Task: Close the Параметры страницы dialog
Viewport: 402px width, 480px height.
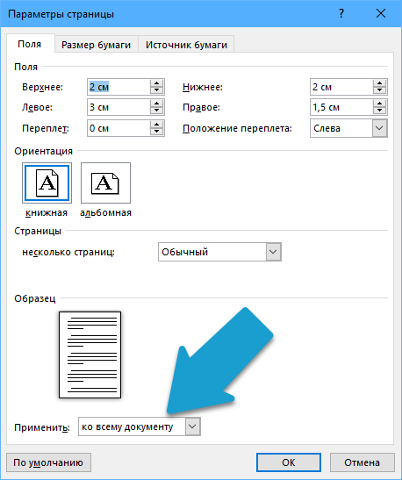Action: (x=381, y=13)
